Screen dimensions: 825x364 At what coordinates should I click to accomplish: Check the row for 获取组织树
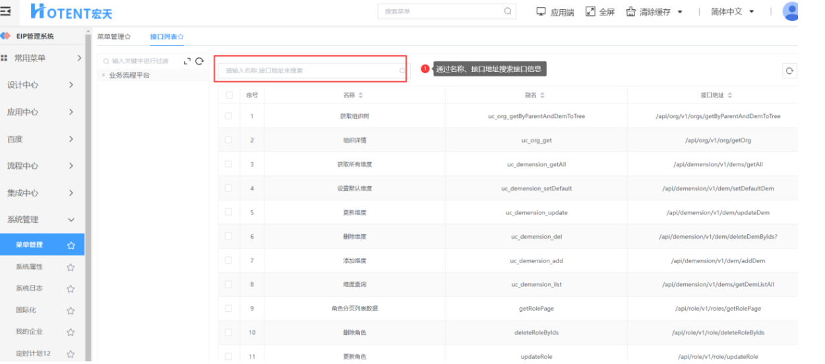coord(229,116)
